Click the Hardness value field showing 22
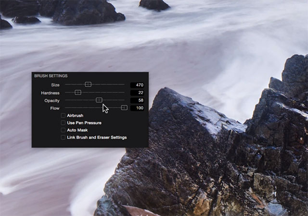 pyautogui.click(x=137, y=93)
